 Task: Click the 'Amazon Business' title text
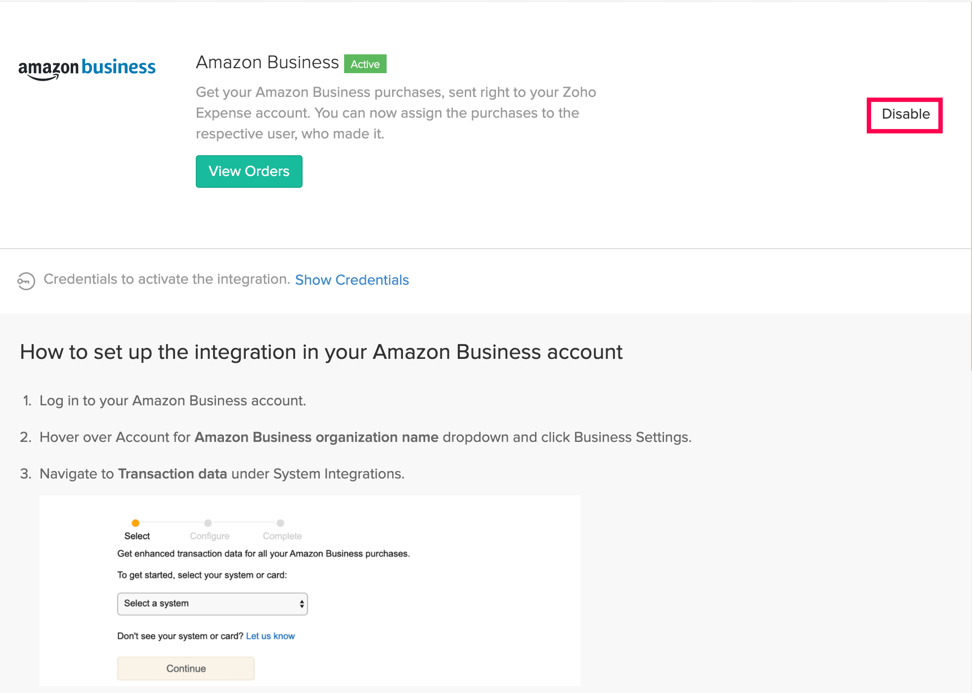(x=267, y=63)
